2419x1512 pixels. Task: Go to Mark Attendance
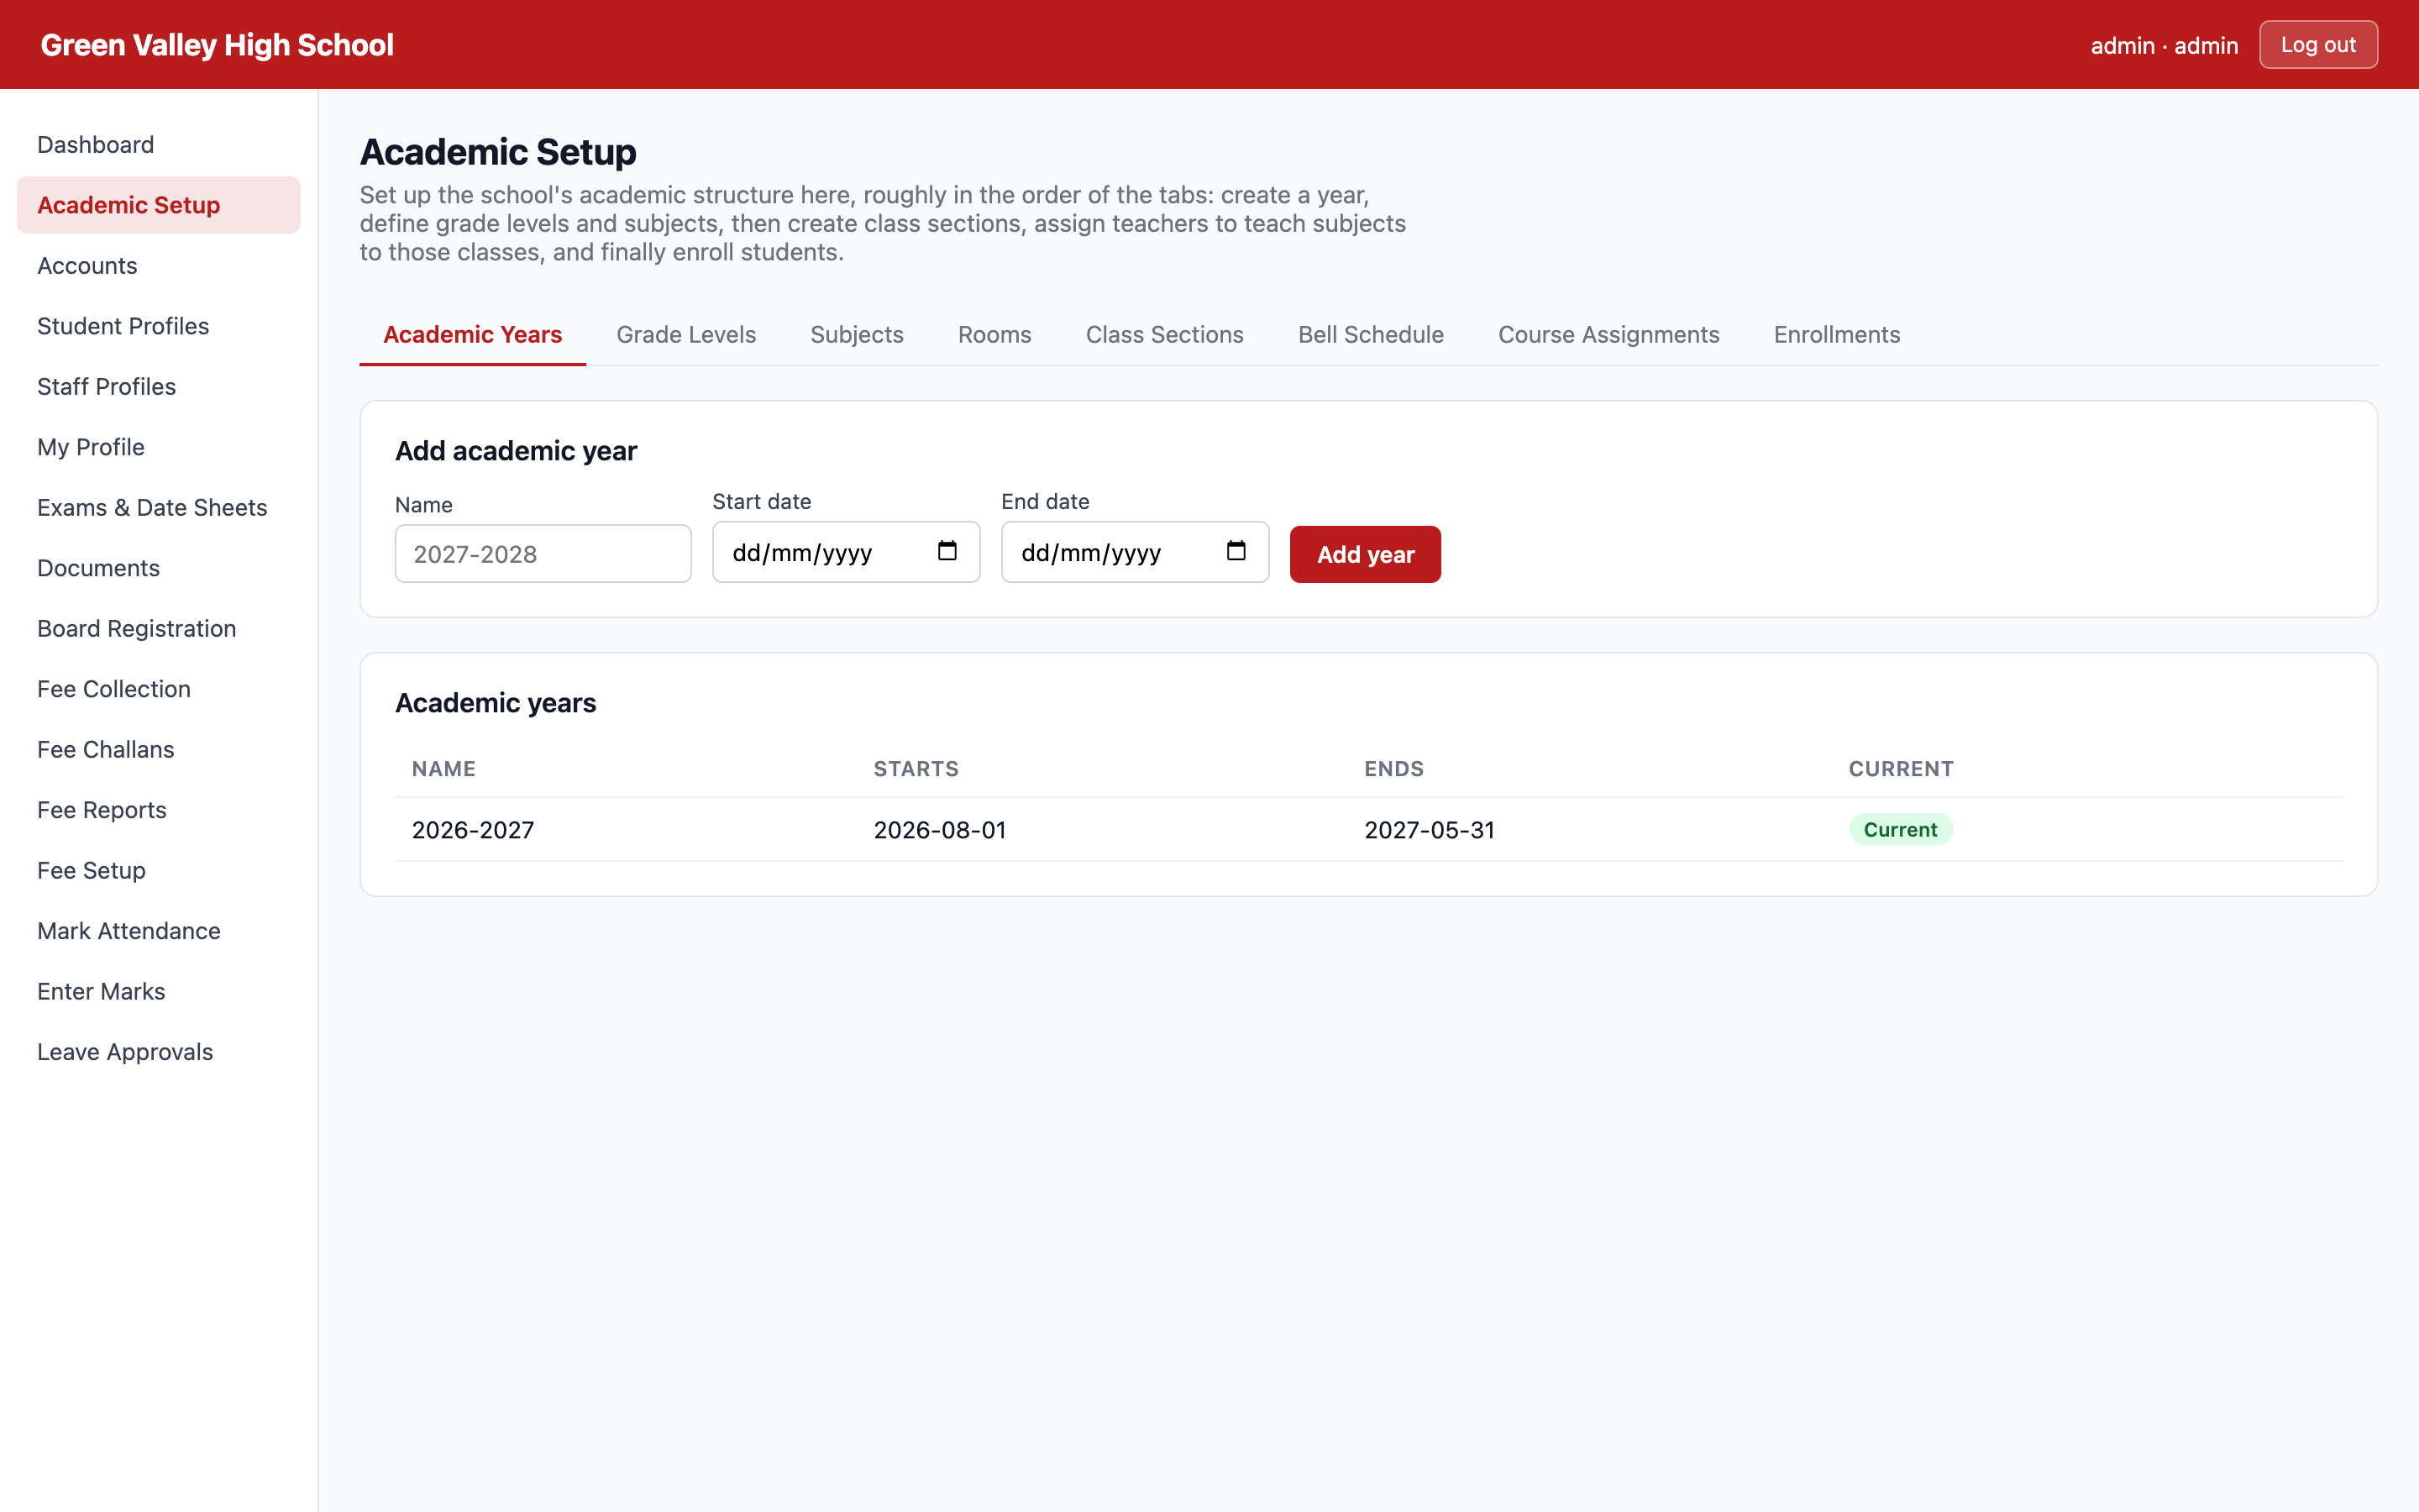(x=159, y=931)
